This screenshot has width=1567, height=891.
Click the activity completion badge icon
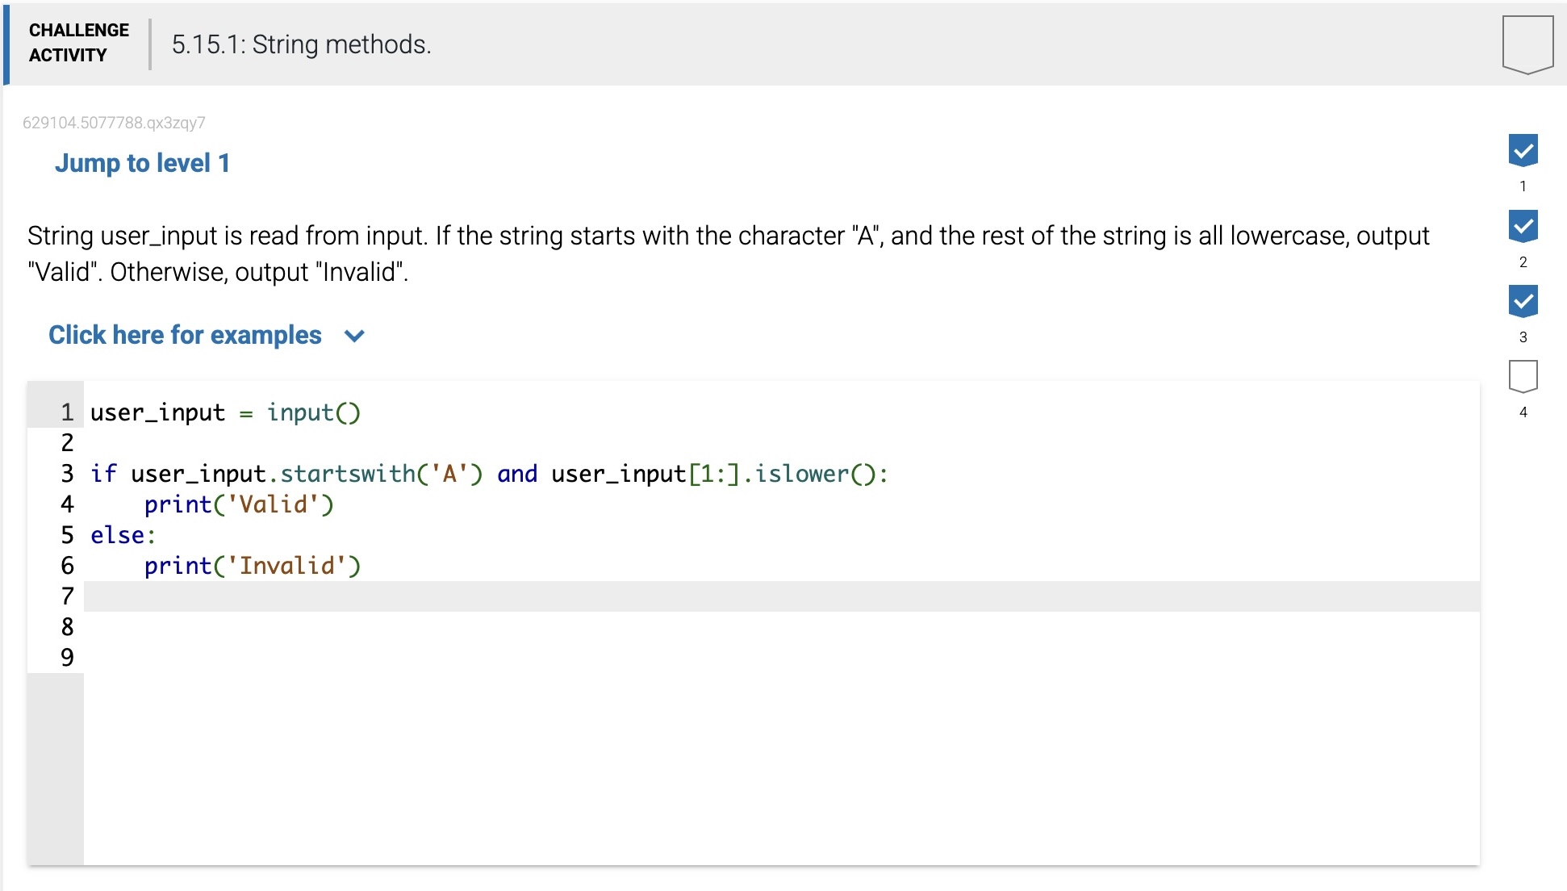coord(1527,44)
